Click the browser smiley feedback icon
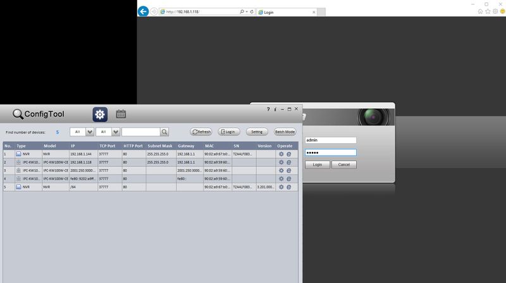 click(x=502, y=11)
